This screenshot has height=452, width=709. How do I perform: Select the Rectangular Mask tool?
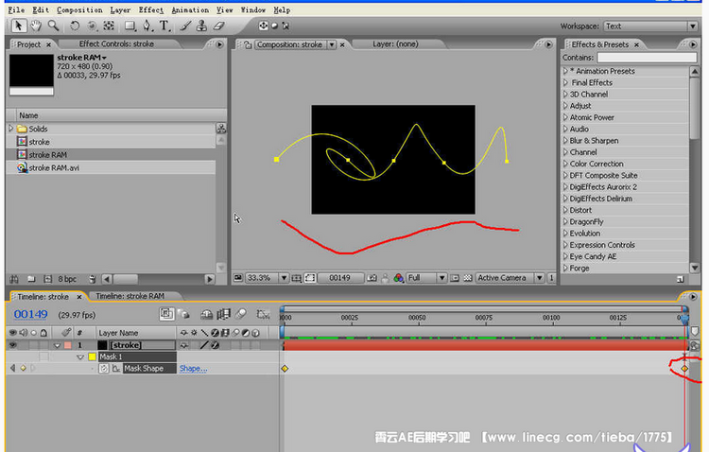click(x=130, y=26)
